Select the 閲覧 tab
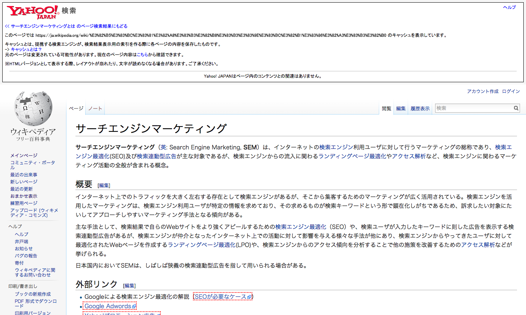Viewport: 526px width, 315px height. 386,109
